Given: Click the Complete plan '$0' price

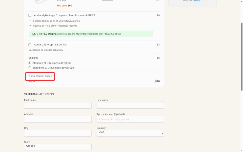Looking at the screenshot, I should click(x=158, y=15).
